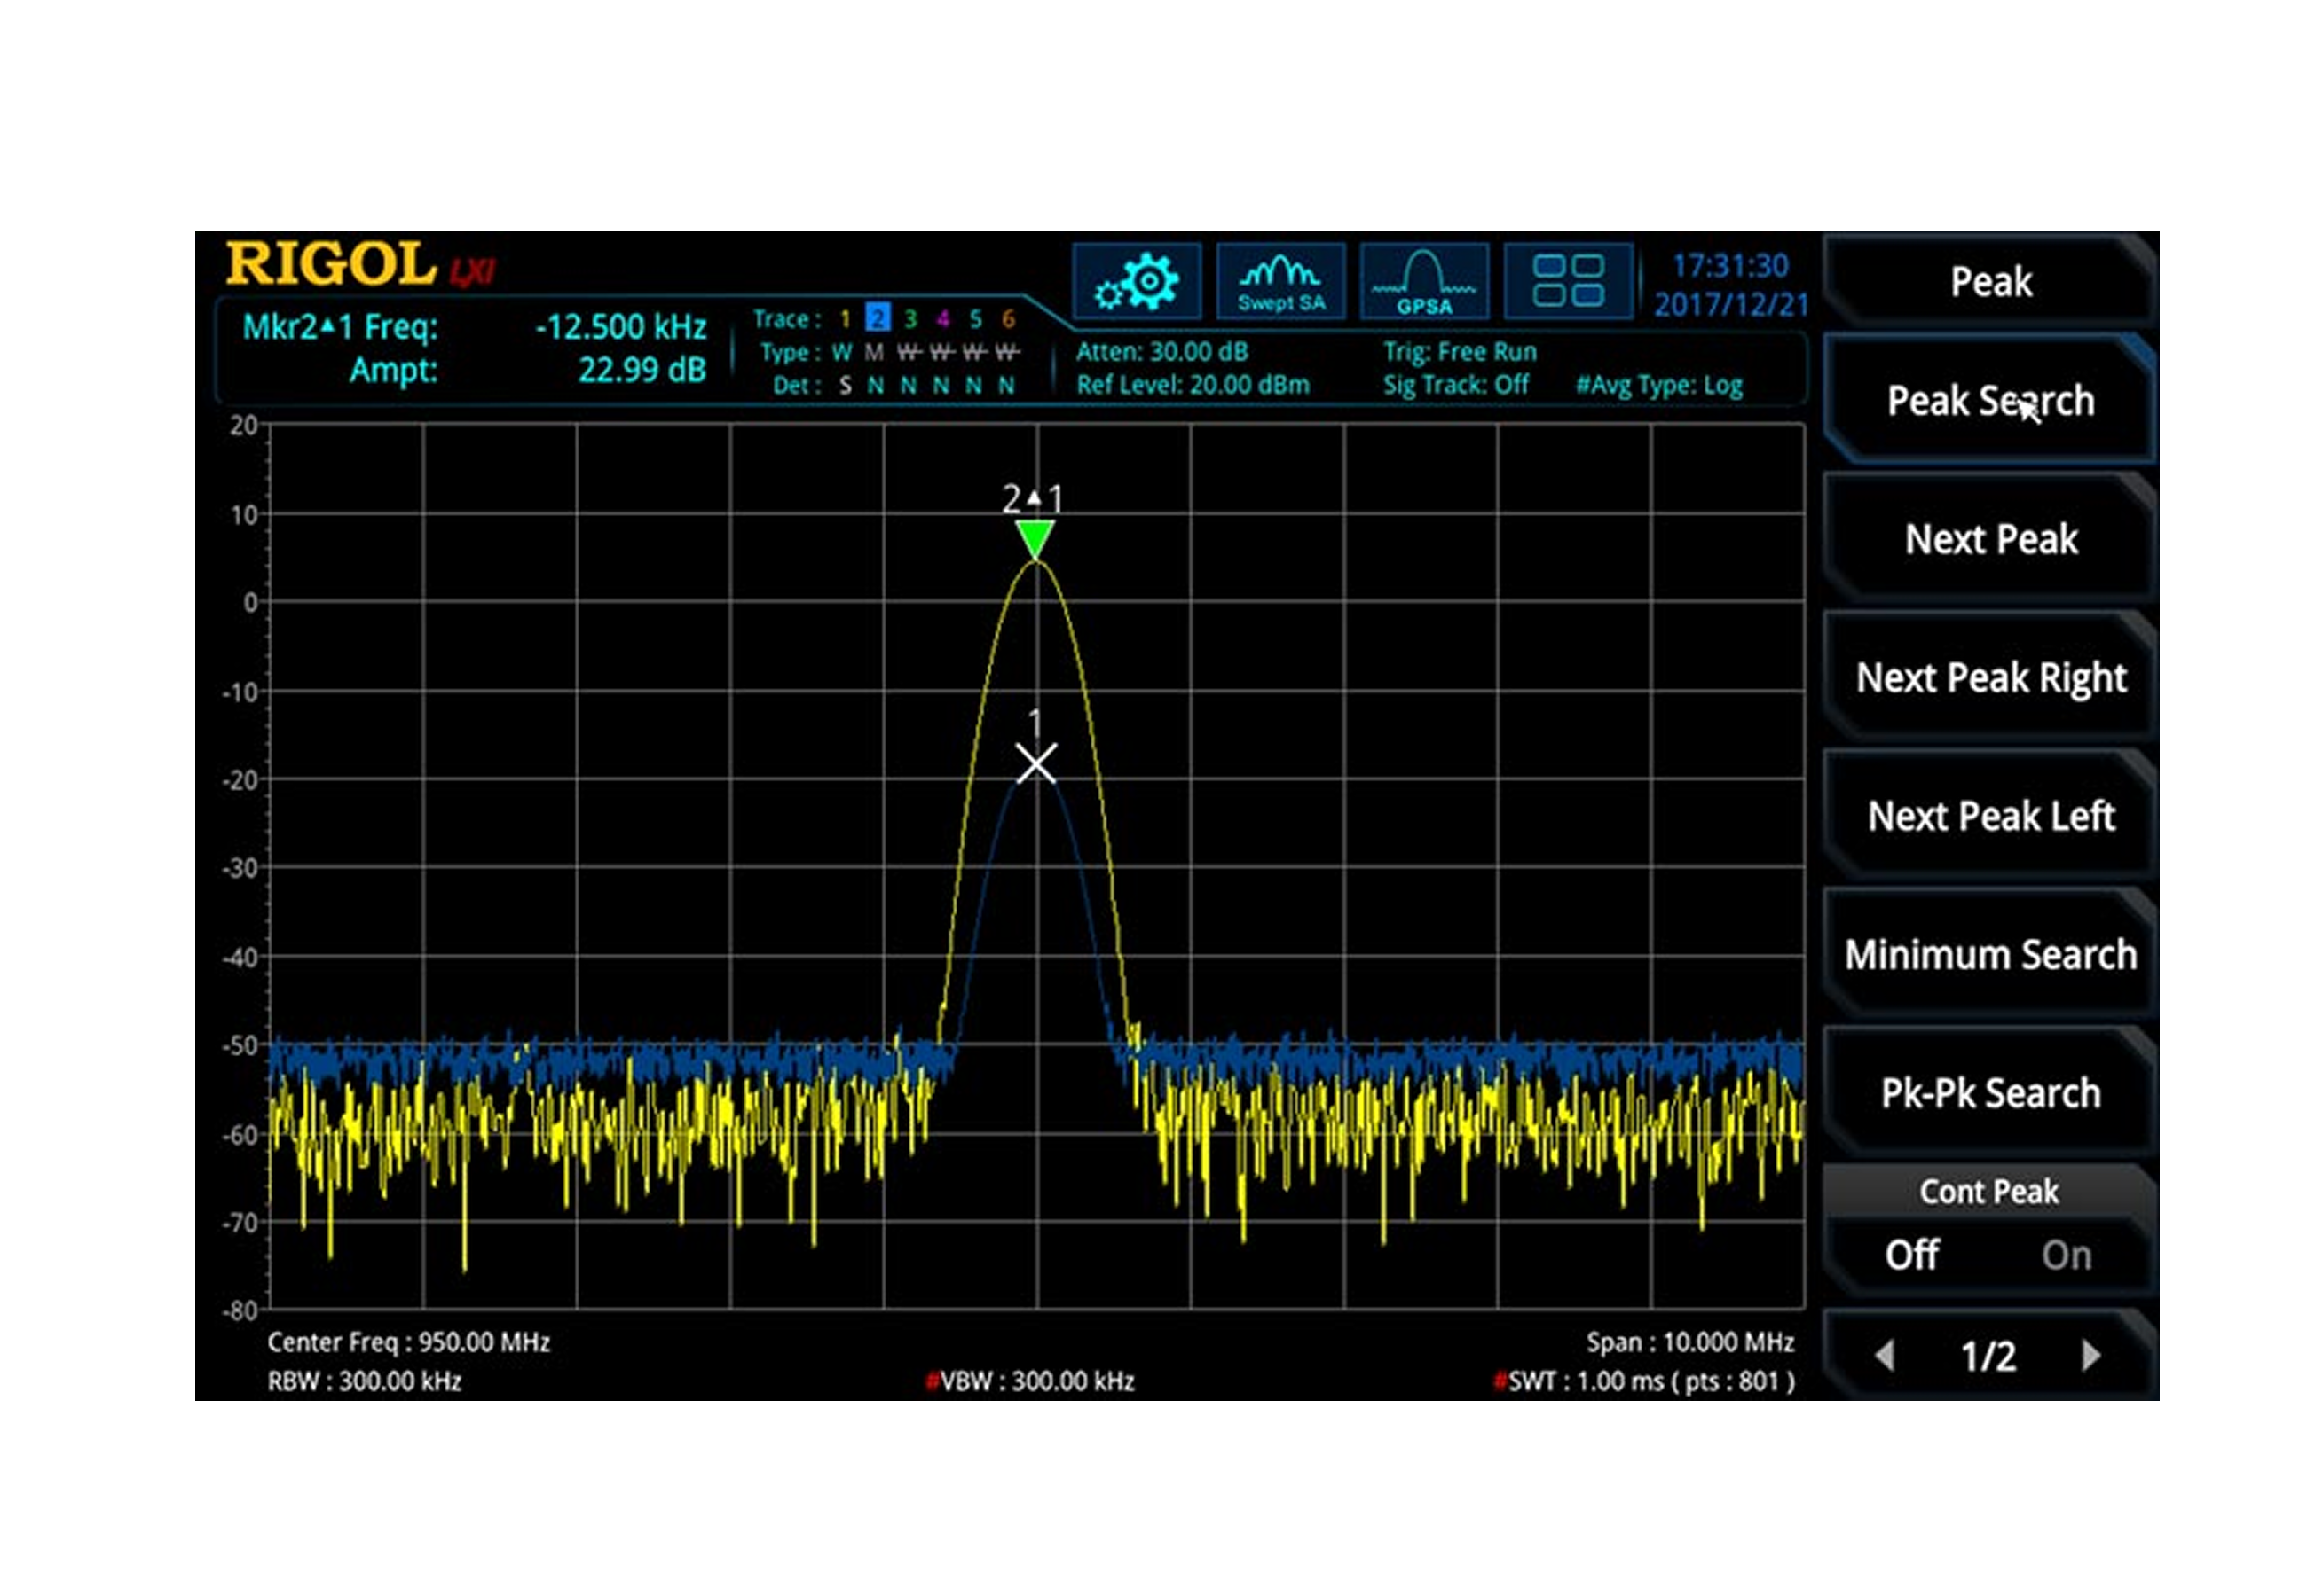Click the Center Freq 950.00 MHz field
2307x1596 pixels.
[408, 1342]
